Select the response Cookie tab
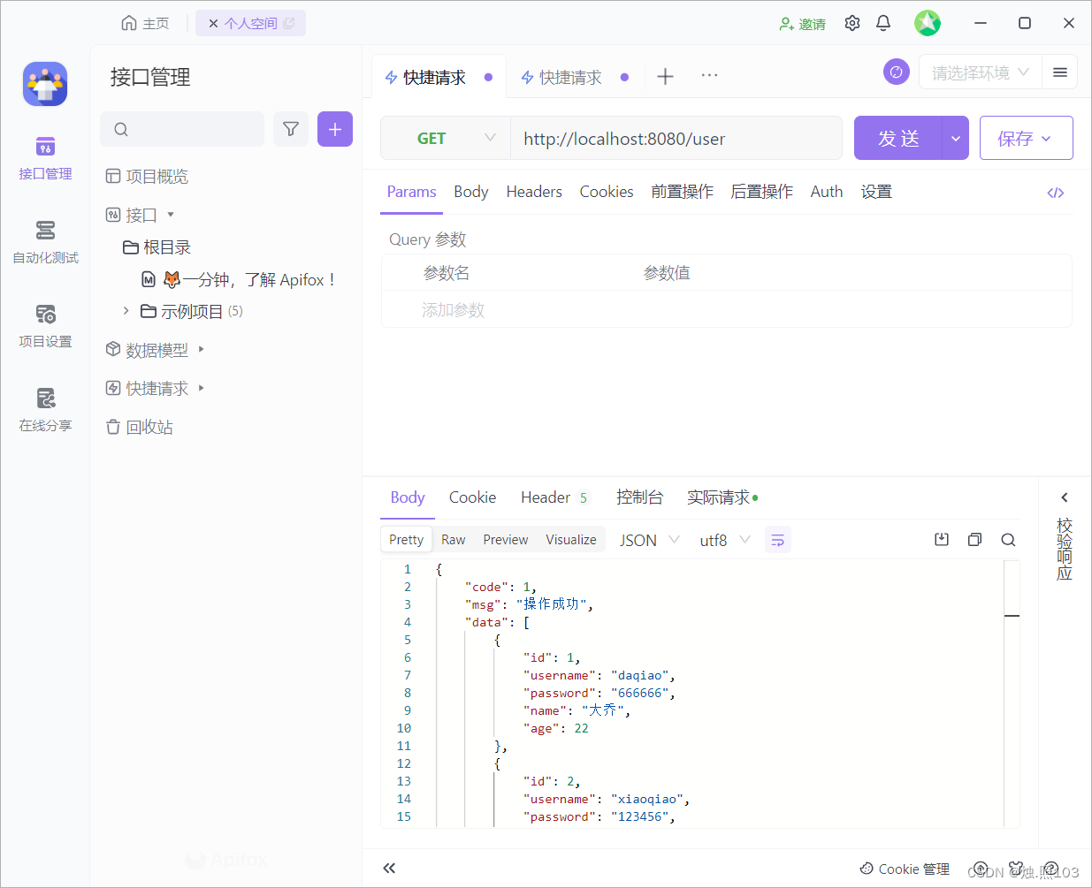This screenshot has width=1092, height=888. pyautogui.click(x=472, y=497)
